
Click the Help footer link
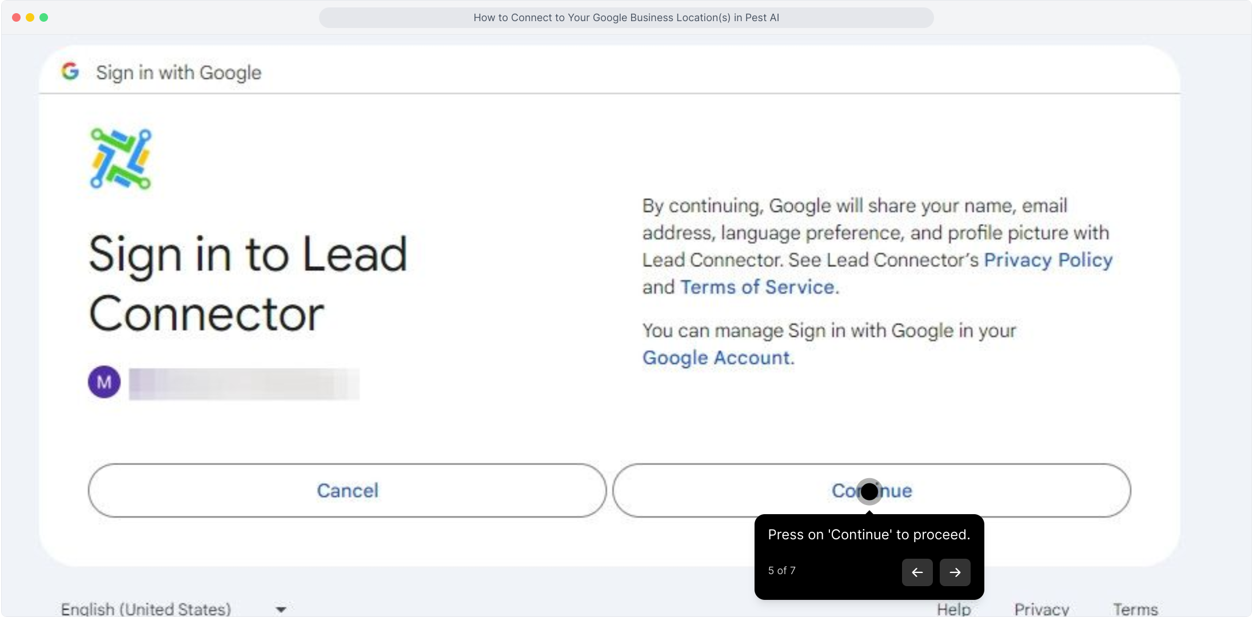pos(953,609)
